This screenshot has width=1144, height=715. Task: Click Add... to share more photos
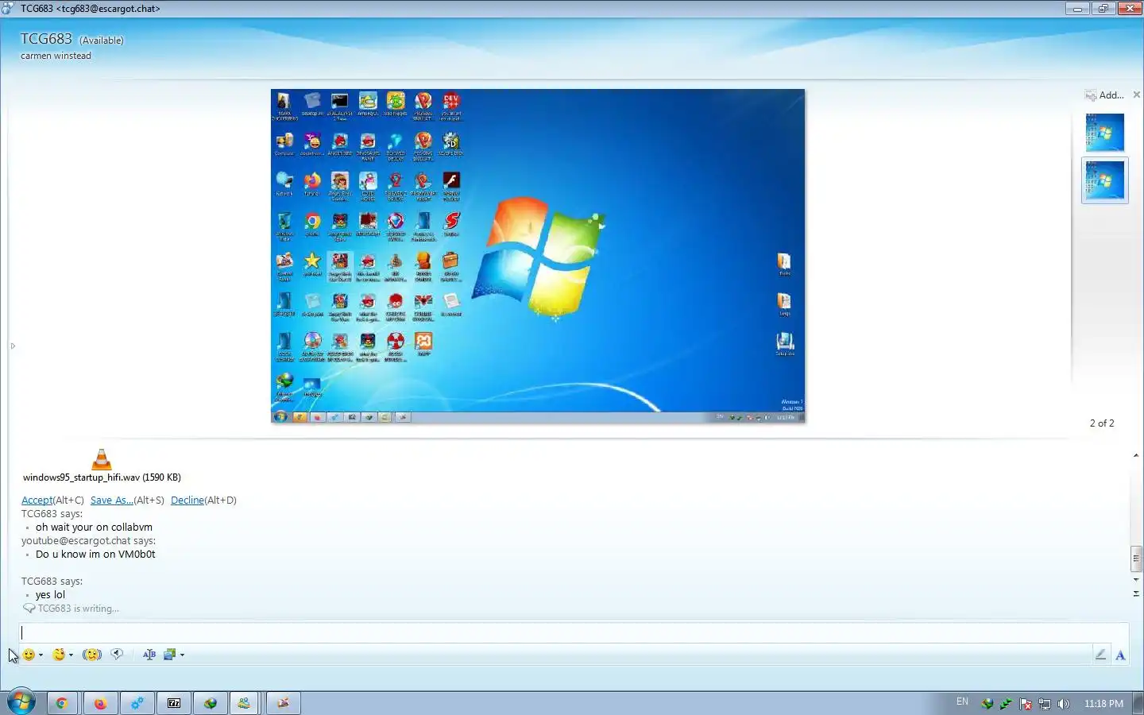(1104, 95)
